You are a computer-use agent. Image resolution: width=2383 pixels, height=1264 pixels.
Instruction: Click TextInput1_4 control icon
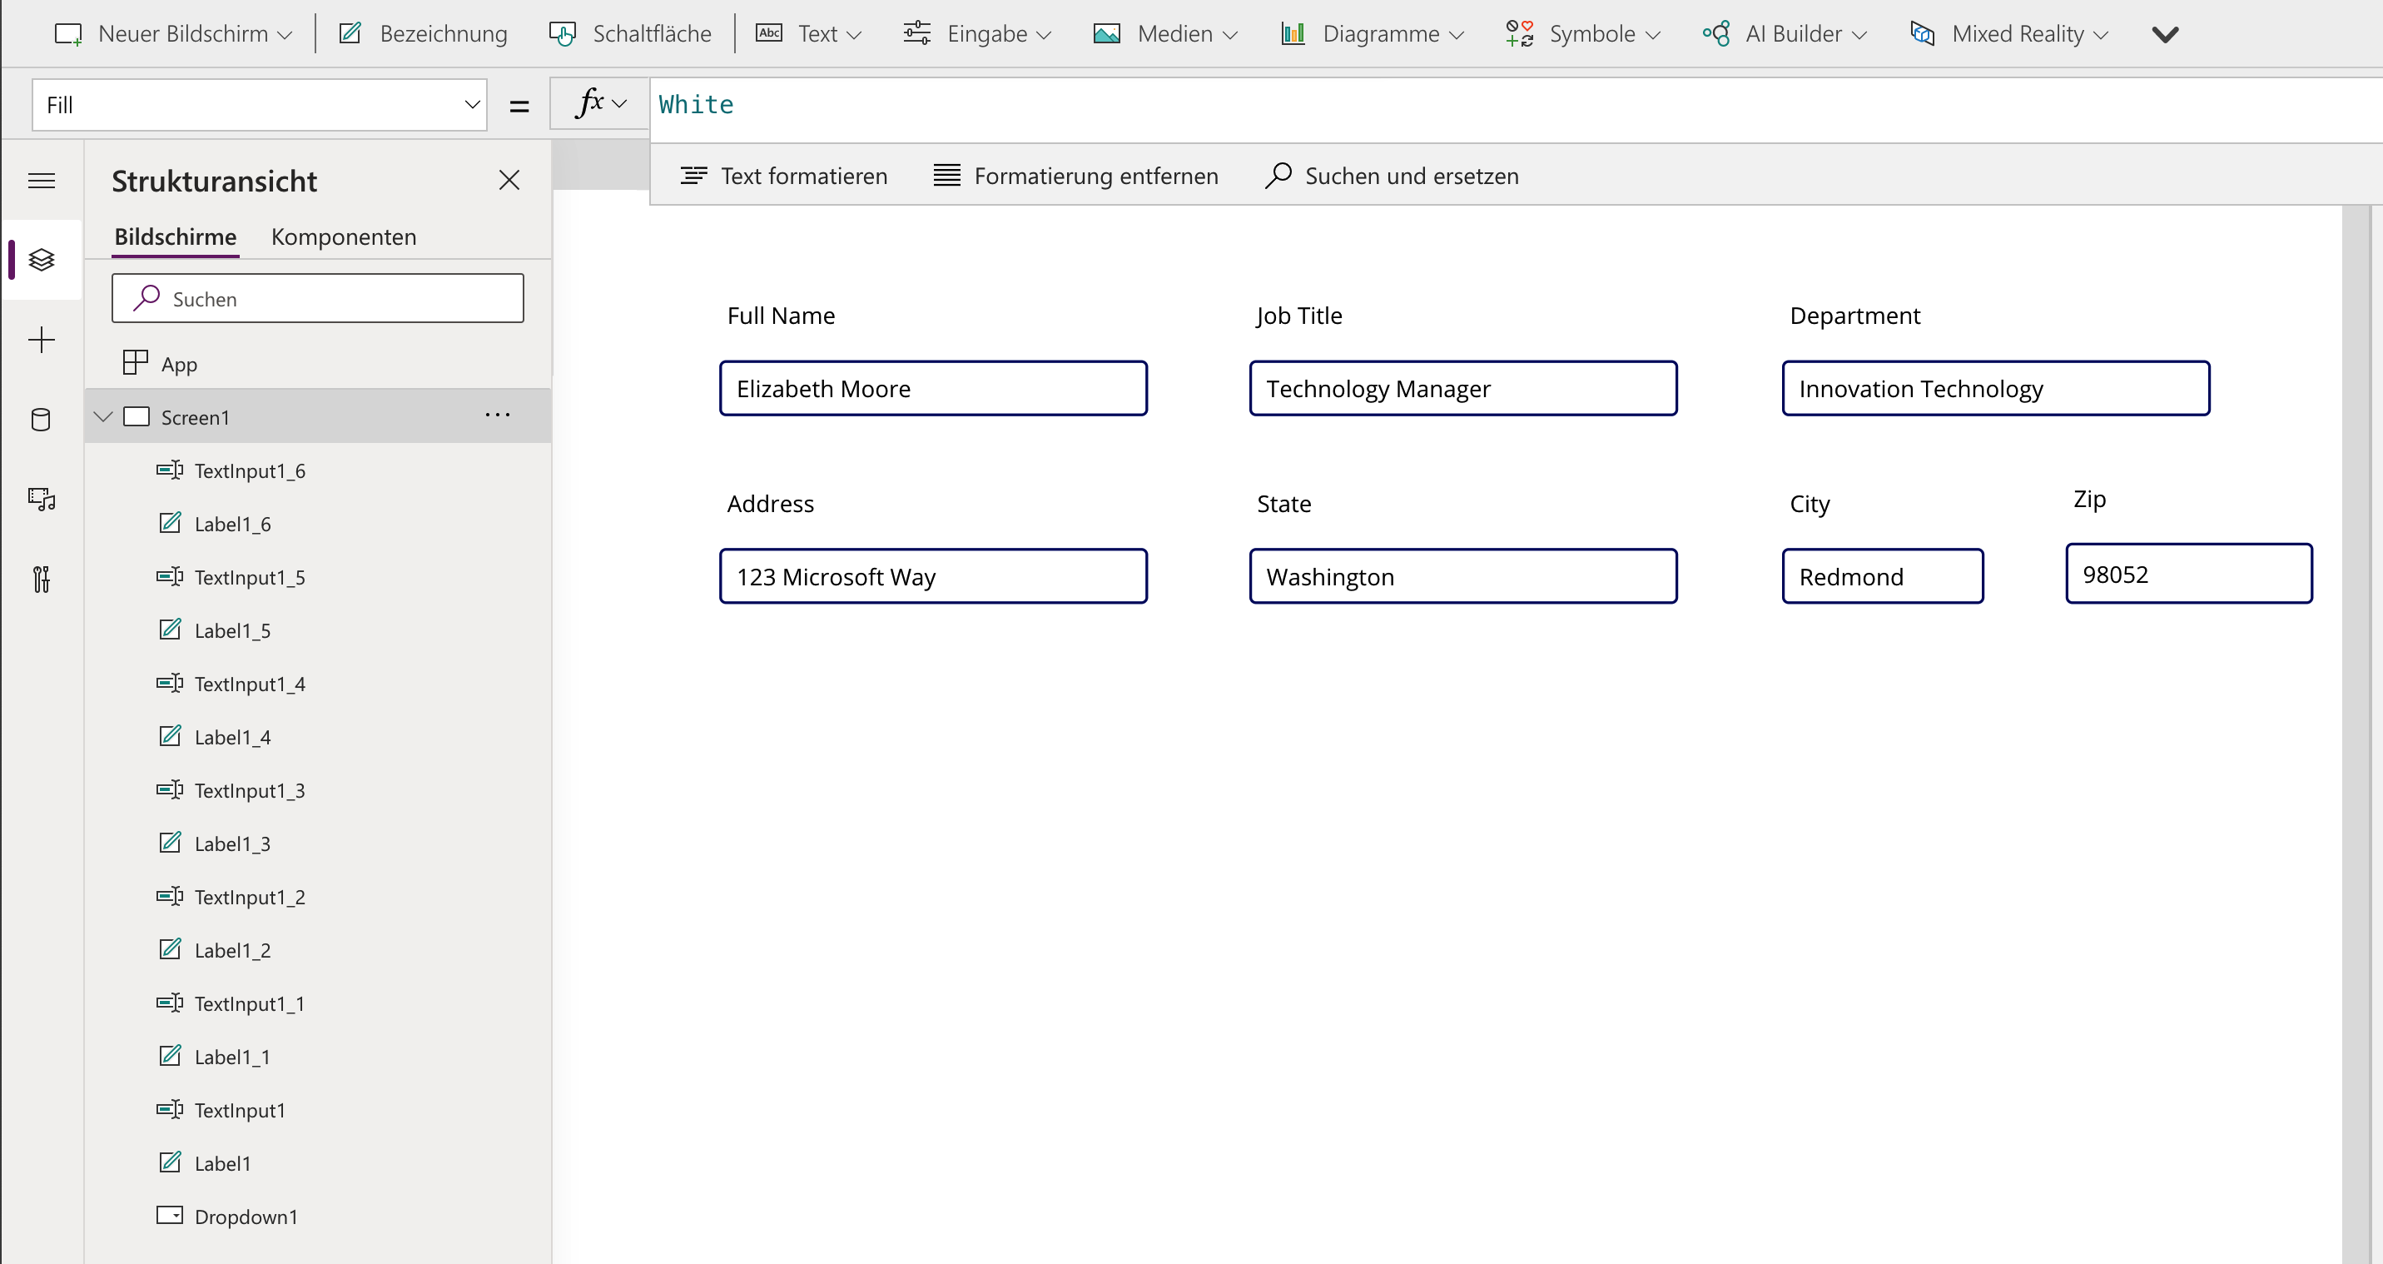click(169, 683)
